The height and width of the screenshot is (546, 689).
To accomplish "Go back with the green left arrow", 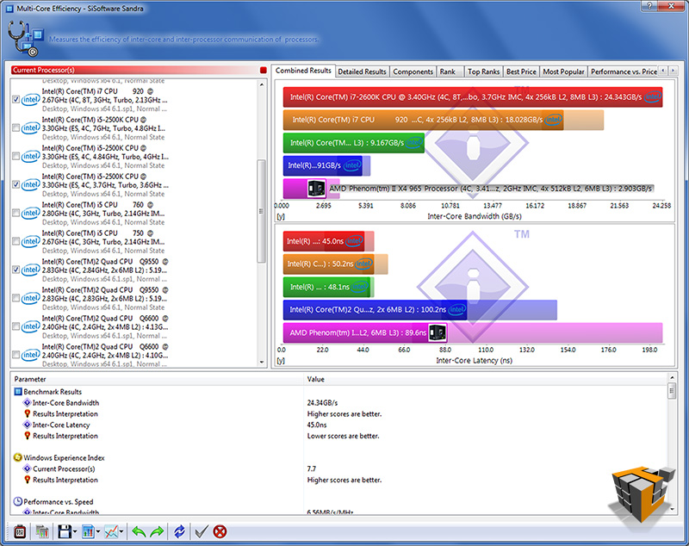I will tap(139, 531).
